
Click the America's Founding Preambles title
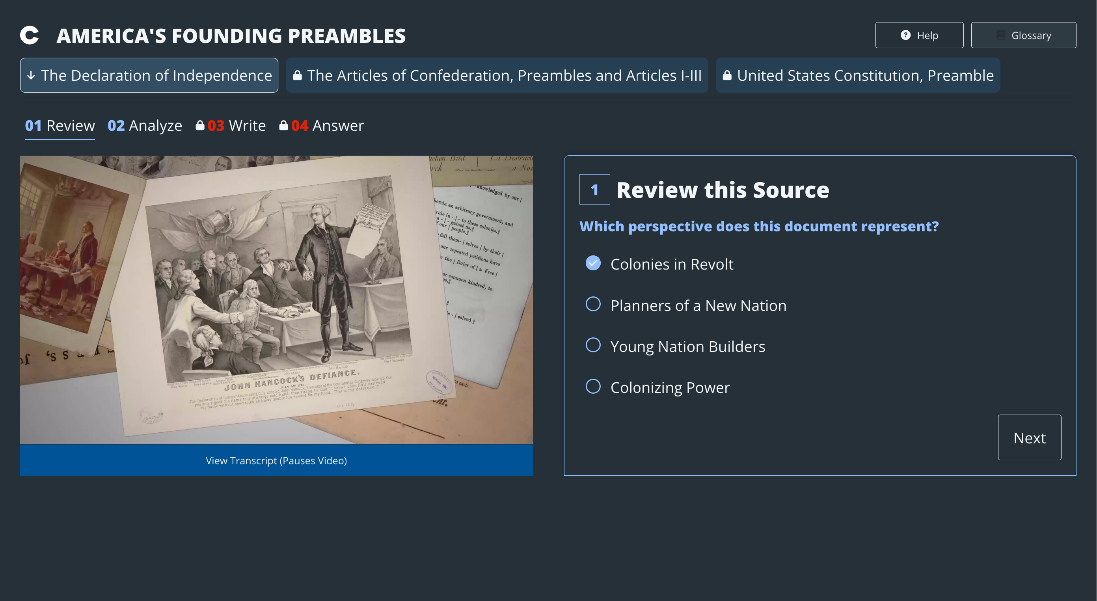tap(231, 35)
